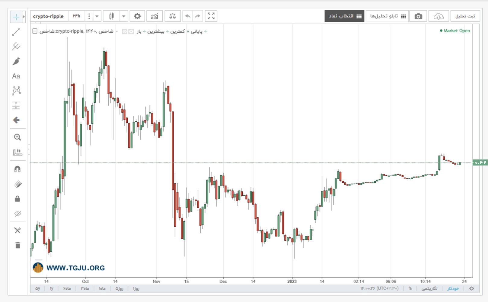The height and width of the screenshot is (302, 488).
Task: Expand the interval dropdown arrow
Action: click(x=97, y=16)
